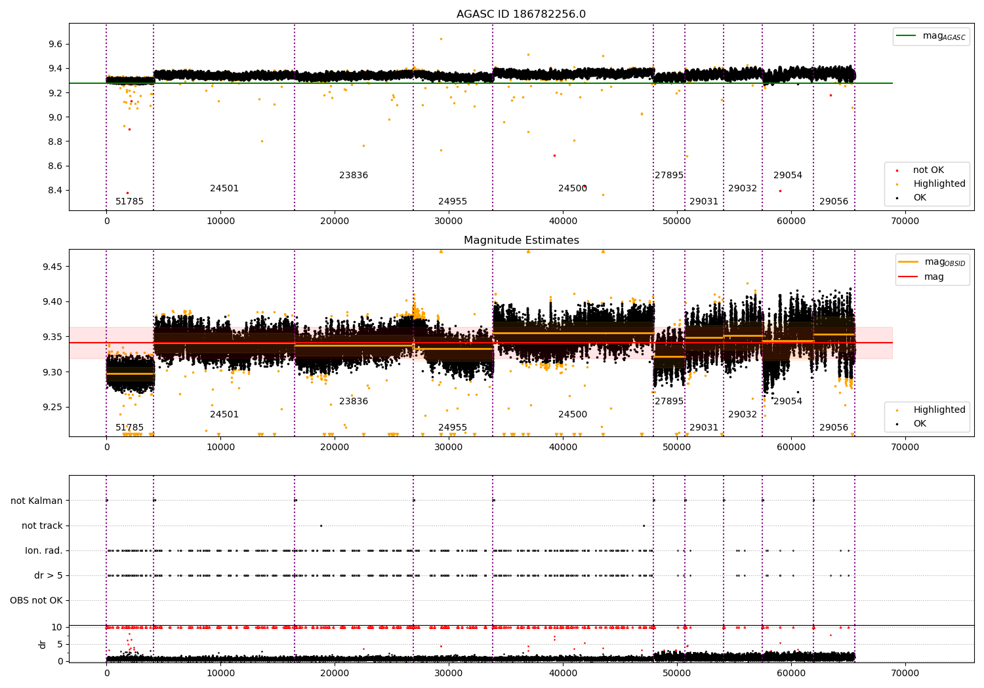This screenshot has height=688, width=984.
Task: Click OBSID label 24500 in Magnitude Estimates plot
Action: [573, 415]
